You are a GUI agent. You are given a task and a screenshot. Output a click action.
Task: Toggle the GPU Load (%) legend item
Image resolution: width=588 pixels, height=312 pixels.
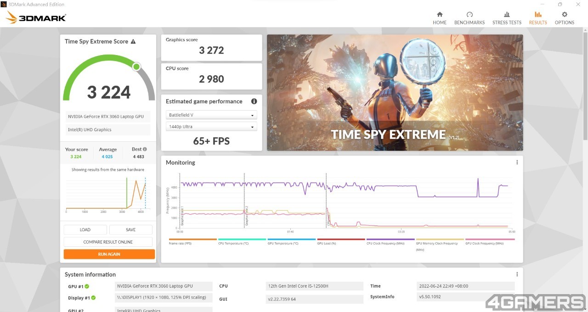tap(341, 242)
